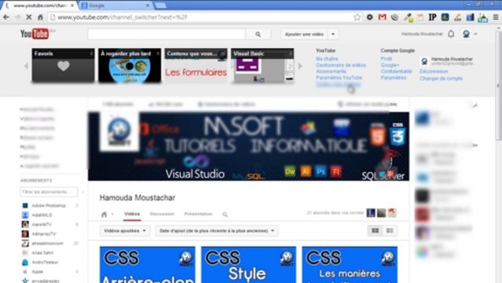502x283 pixels.
Task: Open the Ma chaîne link
Action: tap(327, 59)
